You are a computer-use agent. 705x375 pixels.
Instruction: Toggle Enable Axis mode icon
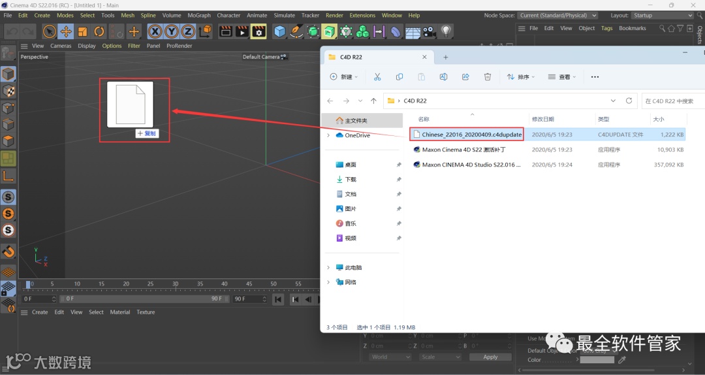click(8, 176)
